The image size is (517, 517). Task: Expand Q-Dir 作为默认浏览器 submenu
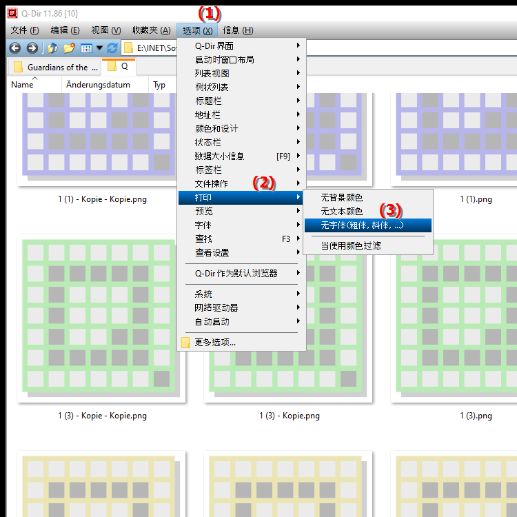(242, 273)
